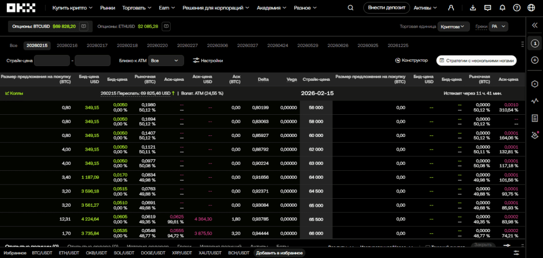Switch to the 20260626 expiry tab
Screen dimensions: 543x258
(x=338, y=45)
